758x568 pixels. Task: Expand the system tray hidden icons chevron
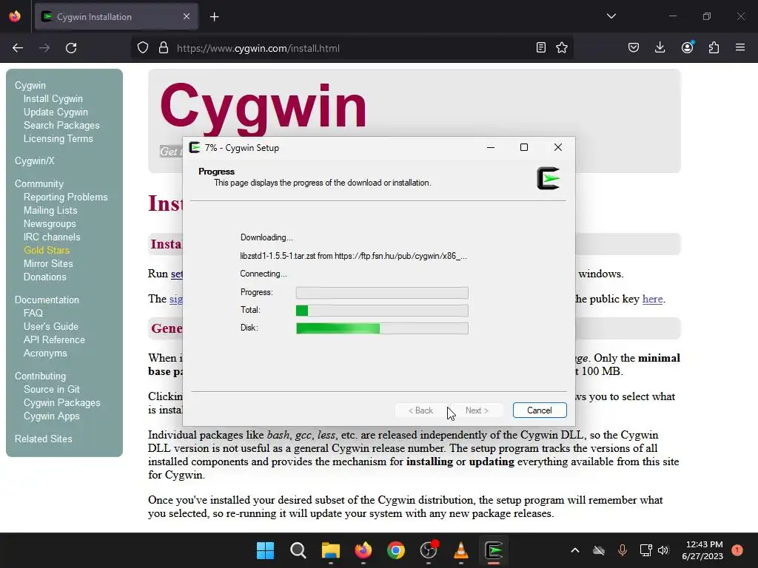[574, 550]
